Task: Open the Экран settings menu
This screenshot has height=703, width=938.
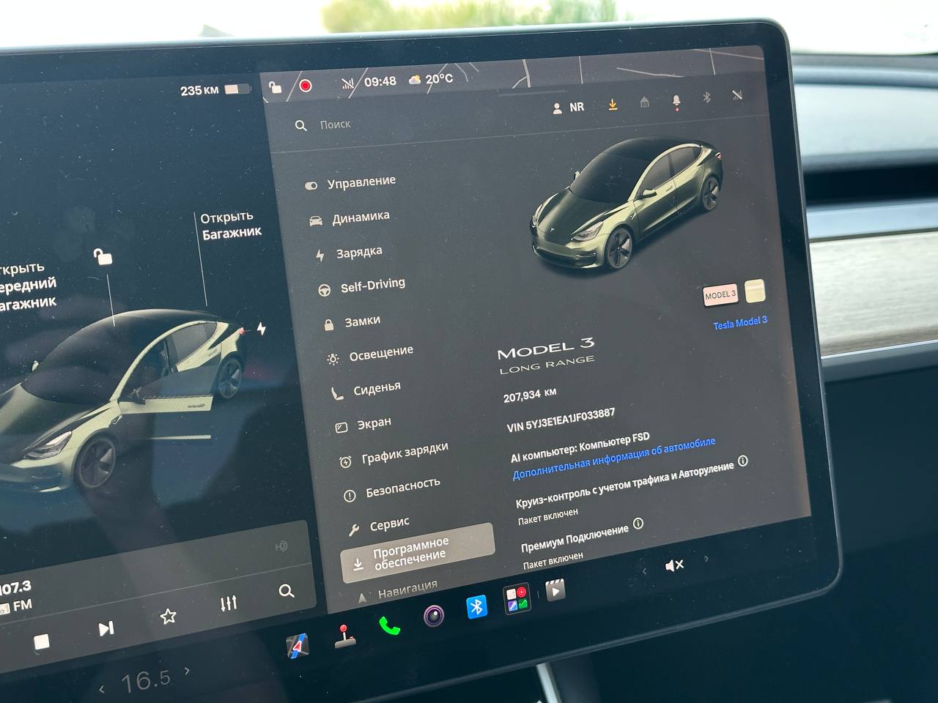Action: point(363,425)
